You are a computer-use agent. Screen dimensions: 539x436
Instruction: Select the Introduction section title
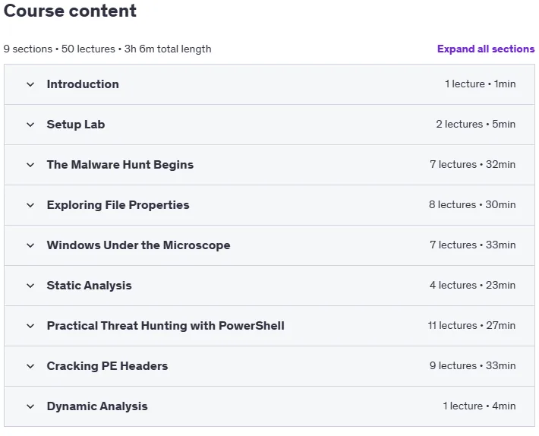click(83, 84)
